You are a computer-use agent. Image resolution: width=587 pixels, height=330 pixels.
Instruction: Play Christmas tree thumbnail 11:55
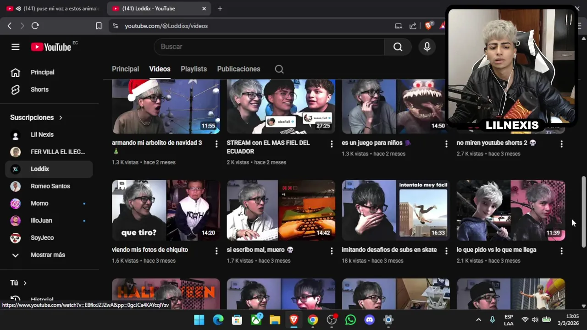point(166,106)
